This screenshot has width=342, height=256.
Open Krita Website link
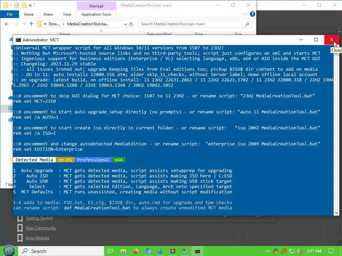[x=37, y=238]
